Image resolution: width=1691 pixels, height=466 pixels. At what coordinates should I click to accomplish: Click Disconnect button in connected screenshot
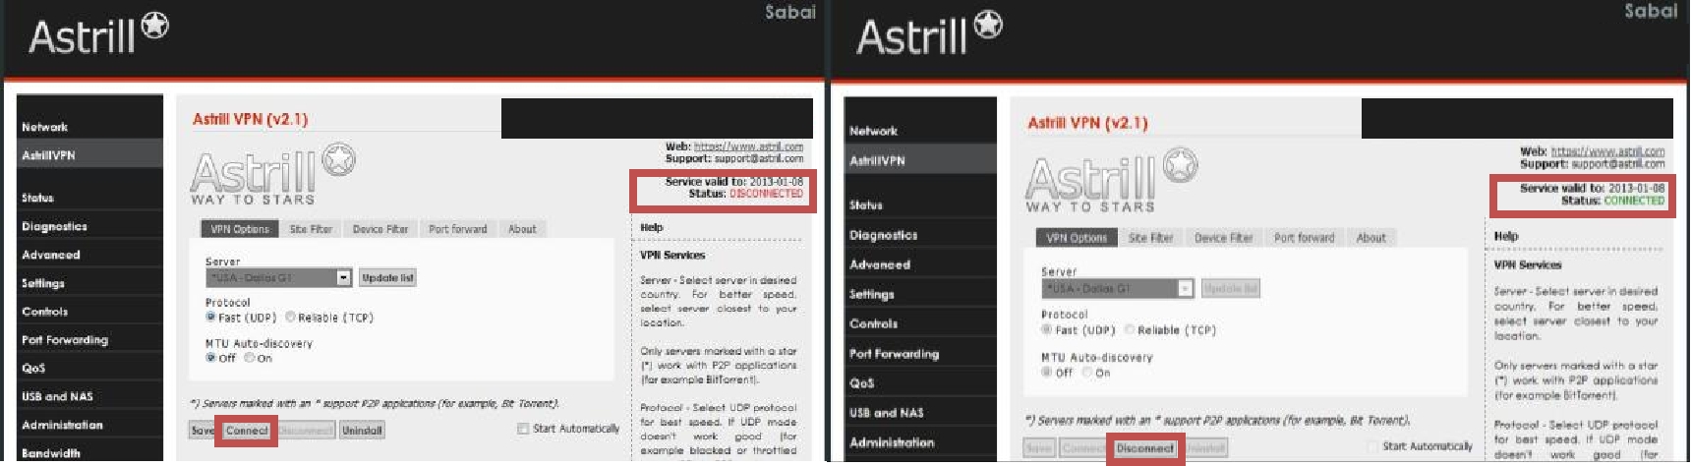[1144, 448]
